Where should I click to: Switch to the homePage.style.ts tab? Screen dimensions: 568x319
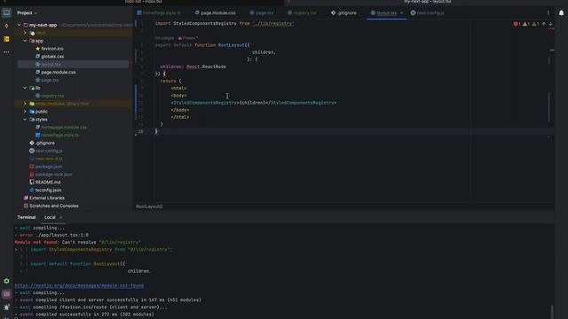pos(159,13)
